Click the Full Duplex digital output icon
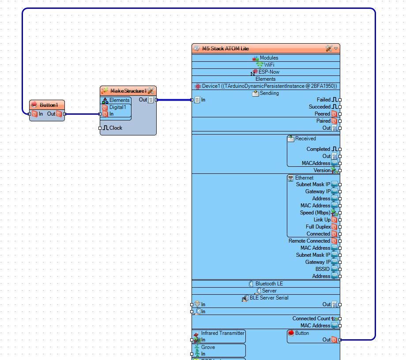The image size is (406, 360). (x=334, y=227)
